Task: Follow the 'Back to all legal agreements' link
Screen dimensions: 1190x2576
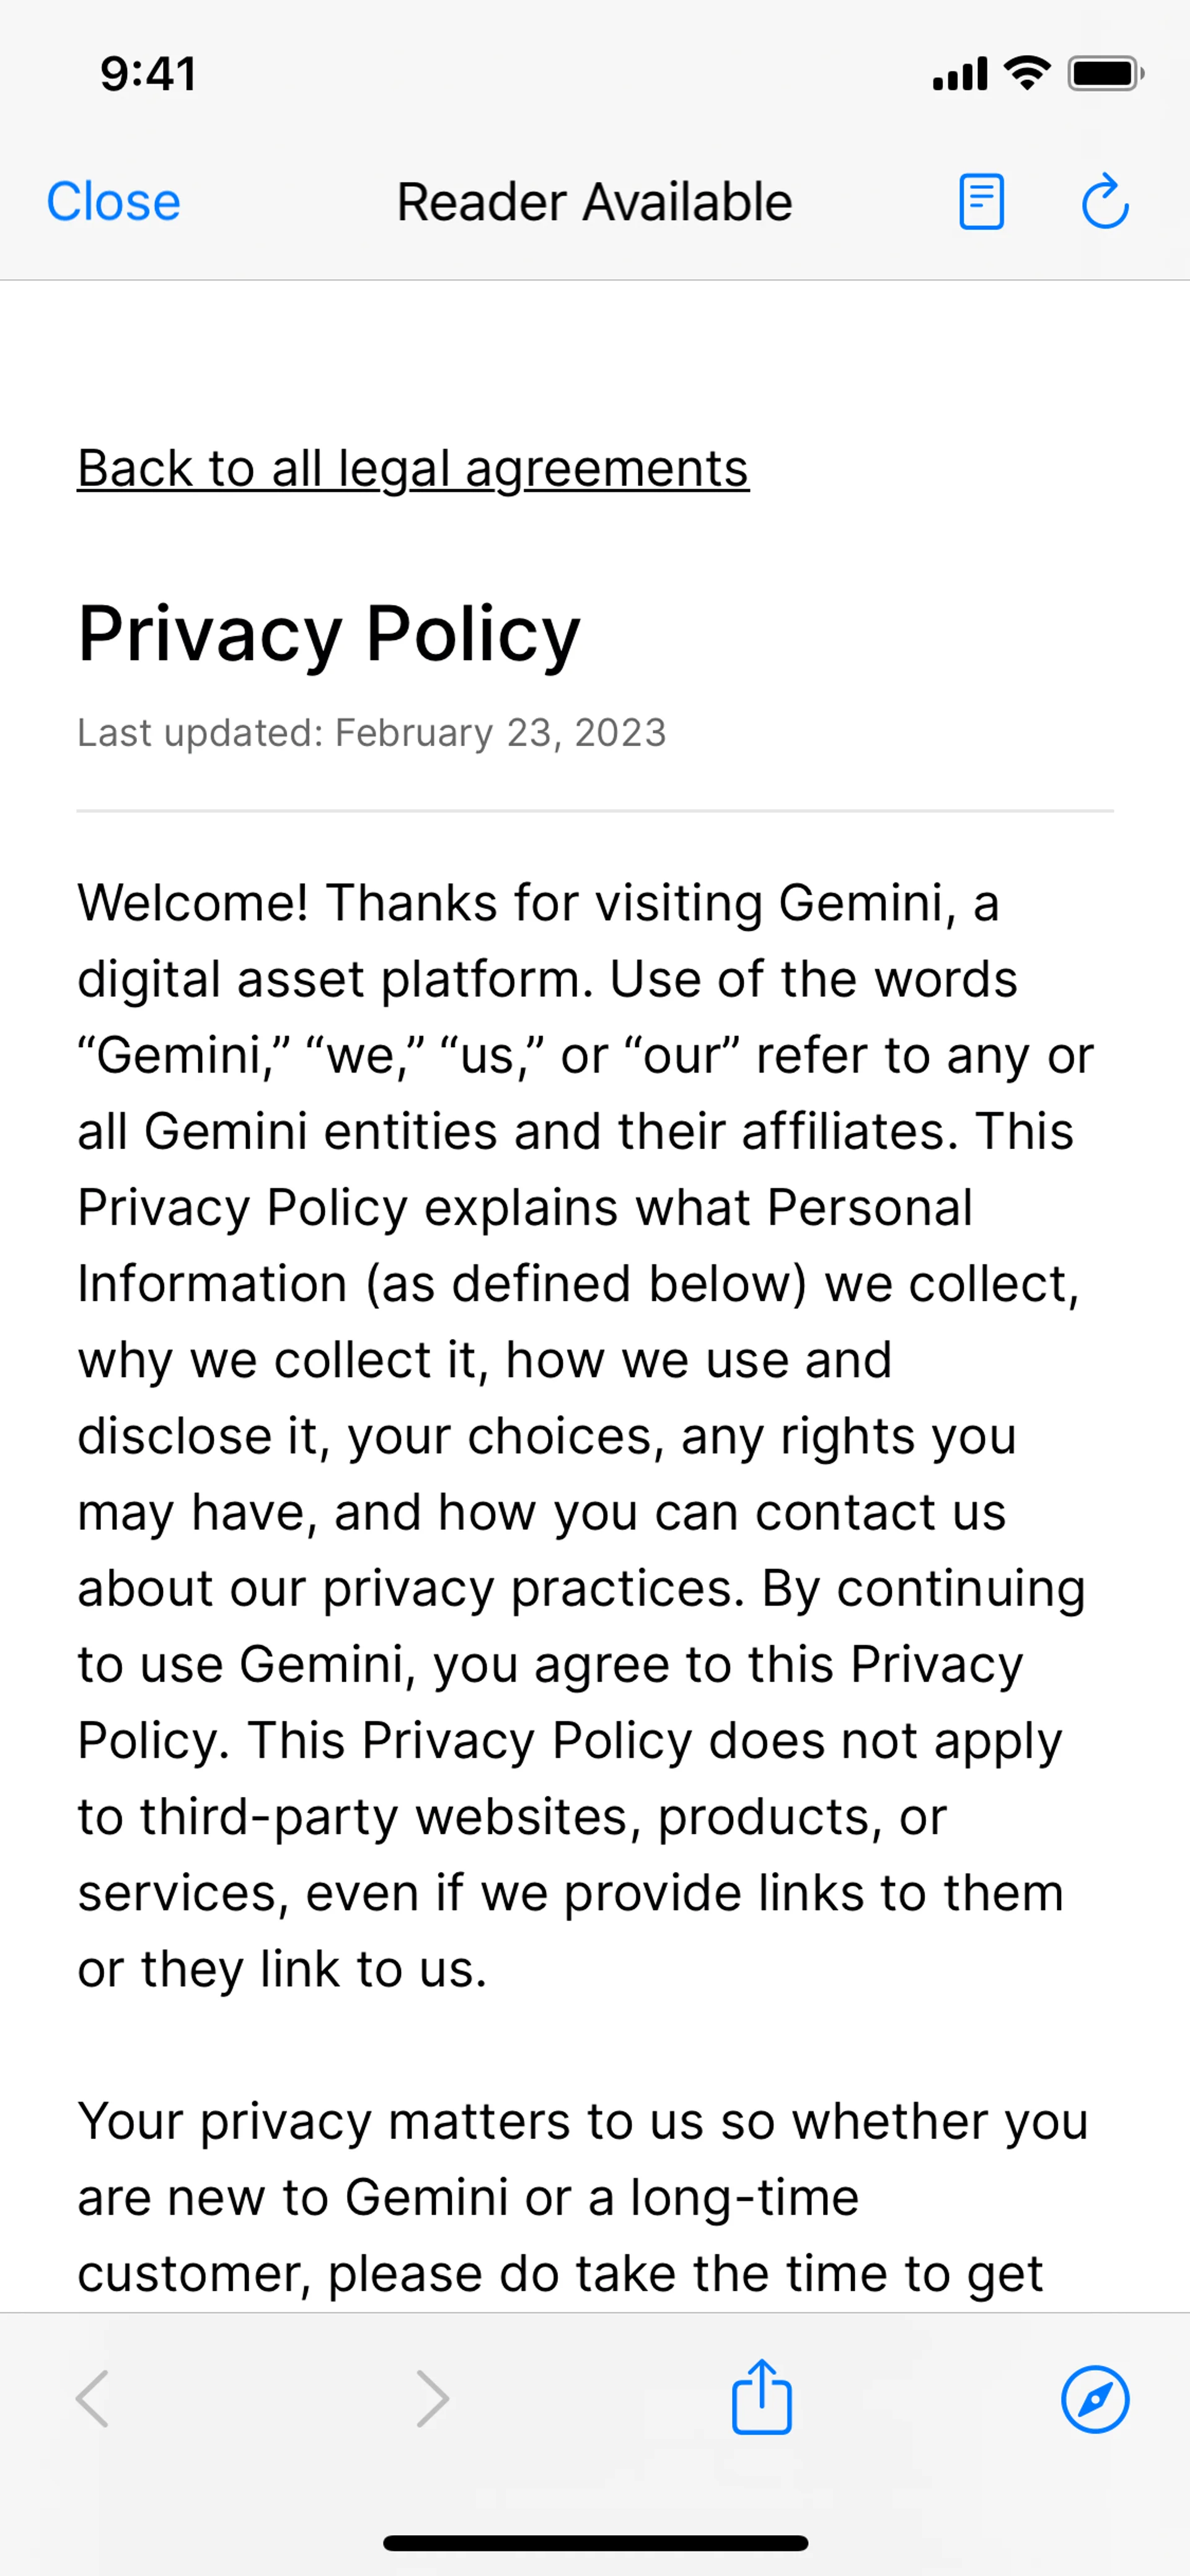Action: (x=413, y=468)
